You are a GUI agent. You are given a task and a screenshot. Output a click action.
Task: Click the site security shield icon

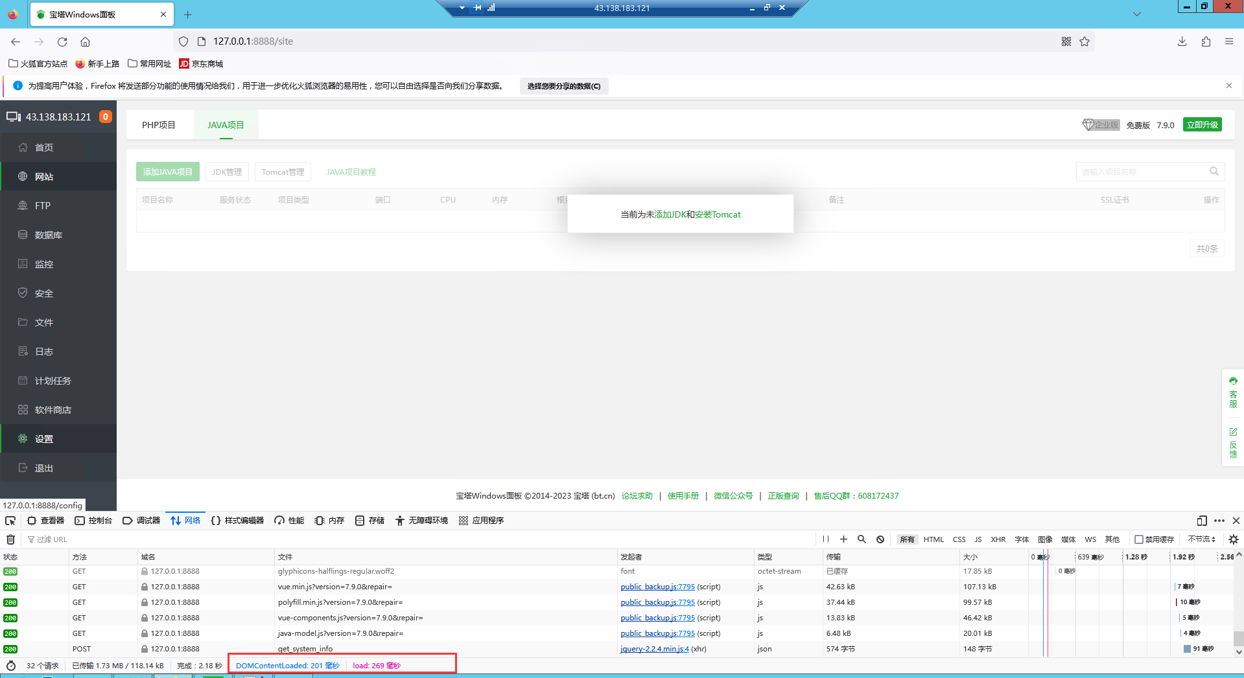pos(183,41)
